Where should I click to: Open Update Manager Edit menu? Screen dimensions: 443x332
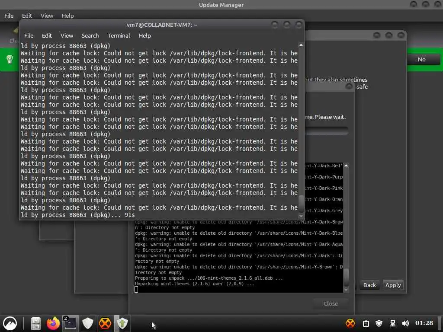(27, 16)
